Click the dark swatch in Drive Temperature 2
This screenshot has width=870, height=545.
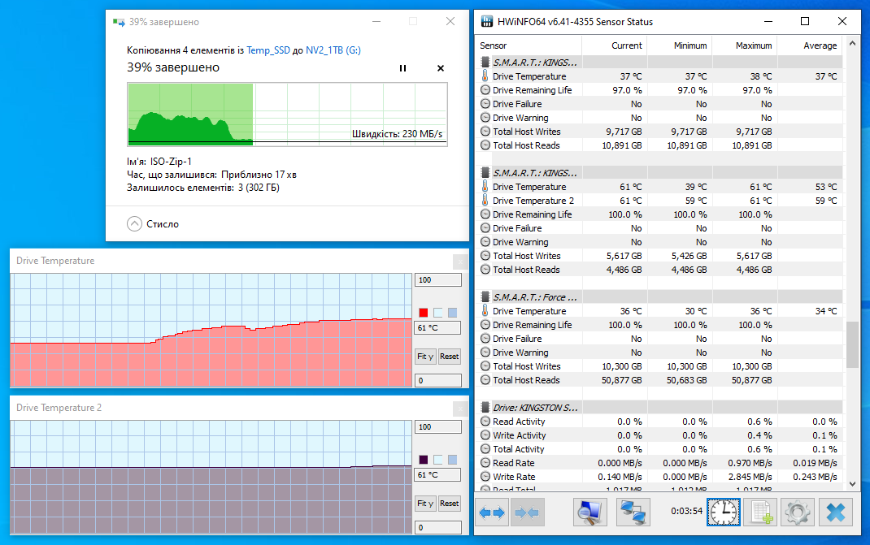(422, 459)
